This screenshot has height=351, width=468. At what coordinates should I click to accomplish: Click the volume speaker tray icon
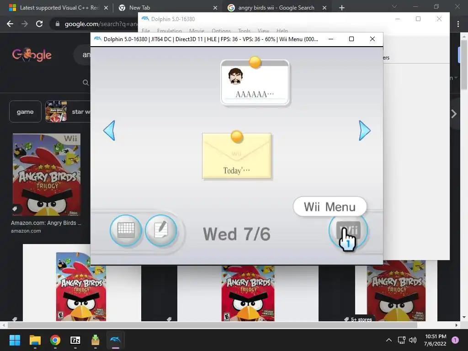click(x=413, y=340)
